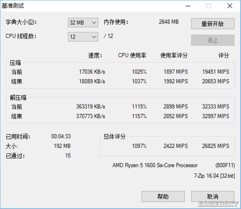The height and width of the screenshot is (209, 241).
Task: Click the dropdown arrow next to 32 MB
Action: tap(94, 23)
